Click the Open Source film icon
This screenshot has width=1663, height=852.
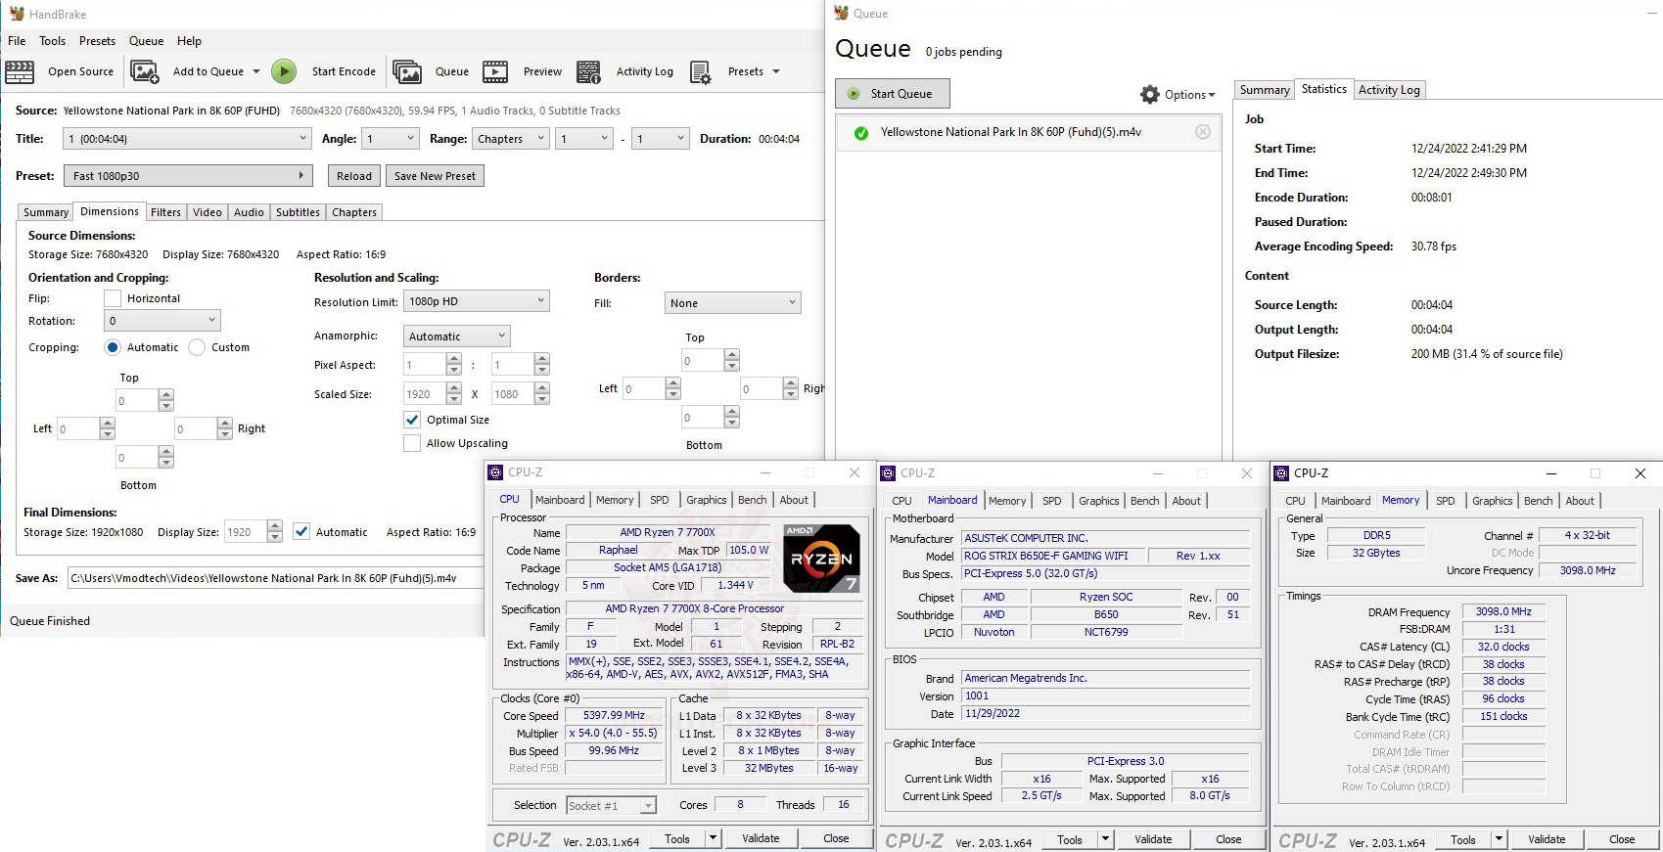coord(20,71)
